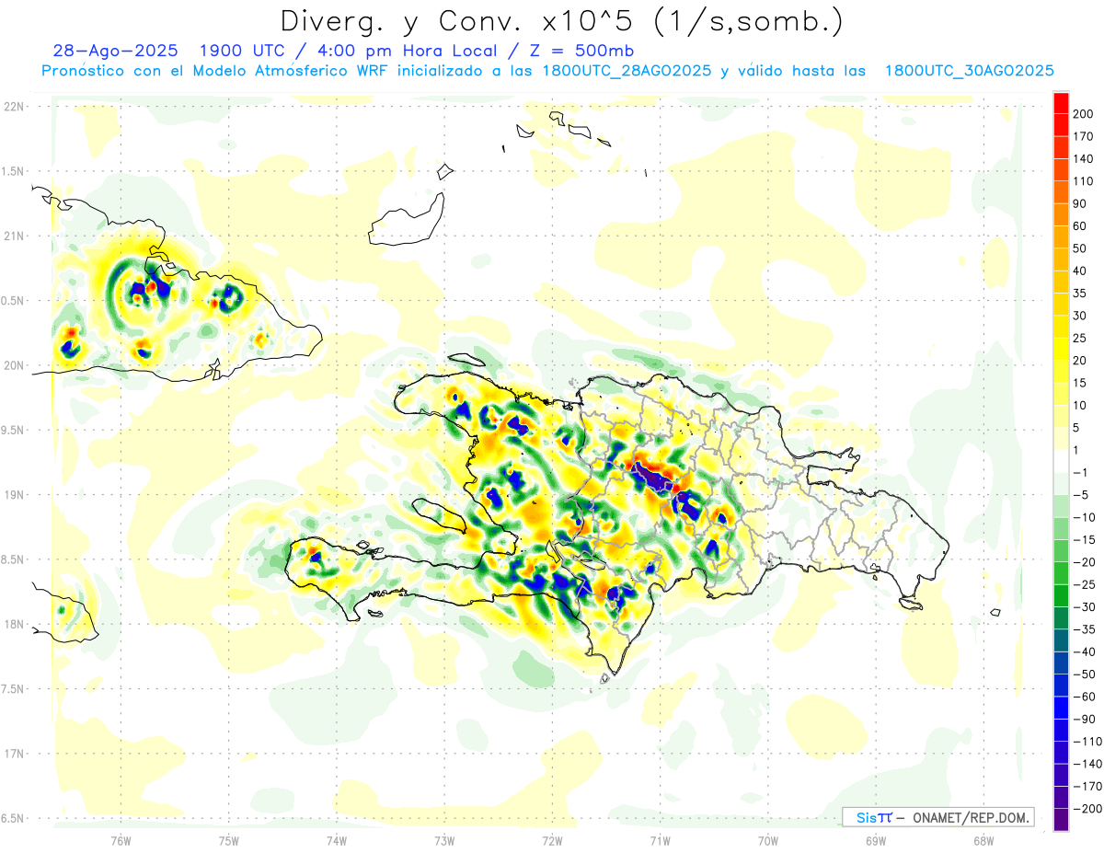Click the valid-until timestamp '1800UTC_30AGO2025'

coord(968,71)
